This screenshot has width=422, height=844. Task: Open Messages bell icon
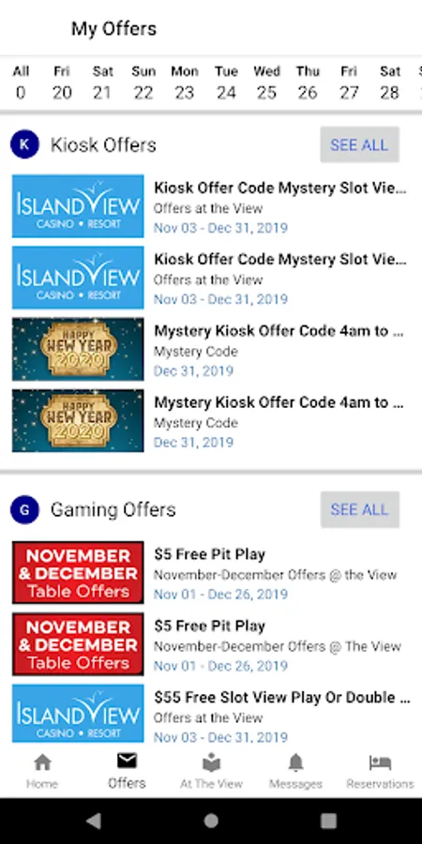pyautogui.click(x=295, y=762)
